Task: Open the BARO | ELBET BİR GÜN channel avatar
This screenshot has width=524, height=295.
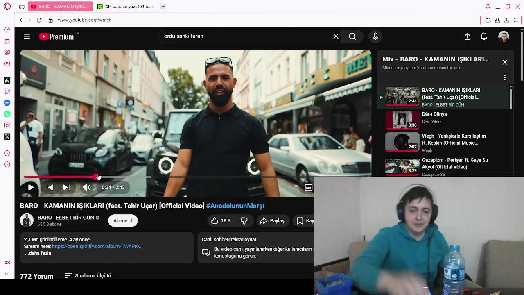Action: [27, 220]
